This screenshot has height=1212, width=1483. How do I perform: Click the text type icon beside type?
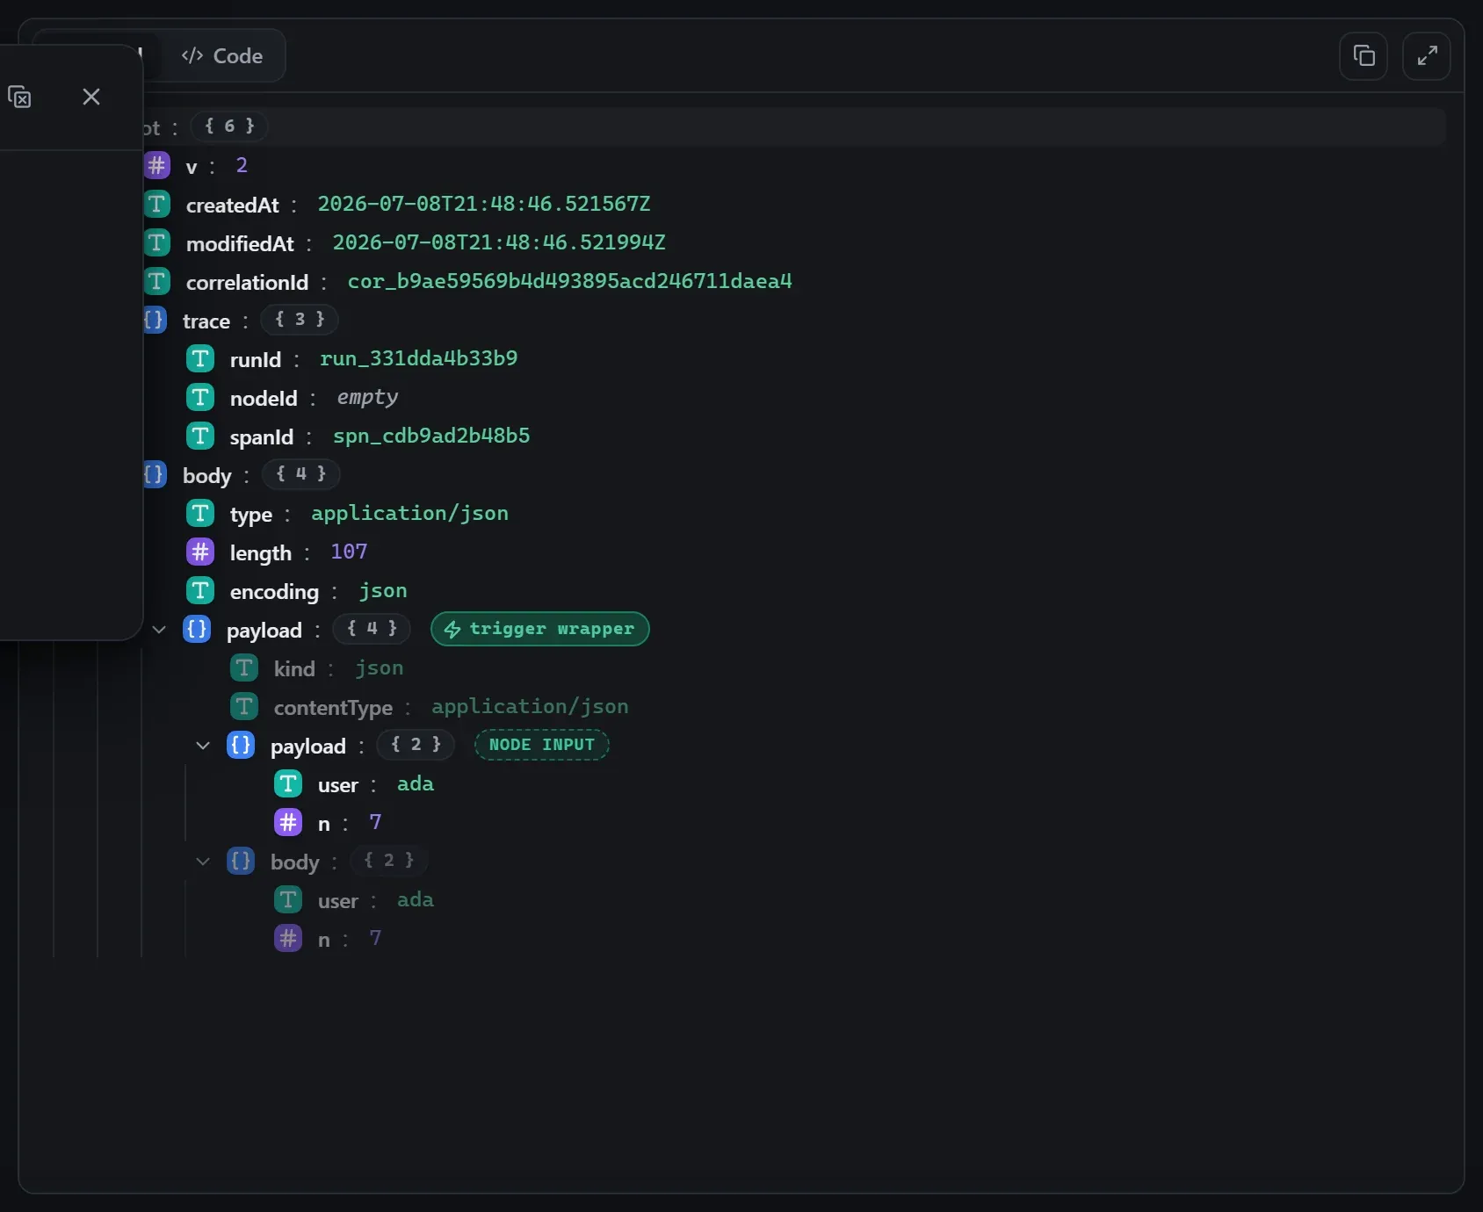pyautogui.click(x=200, y=513)
